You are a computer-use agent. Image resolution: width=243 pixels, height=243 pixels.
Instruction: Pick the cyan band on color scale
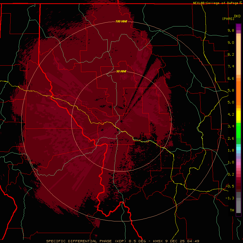point(238,148)
